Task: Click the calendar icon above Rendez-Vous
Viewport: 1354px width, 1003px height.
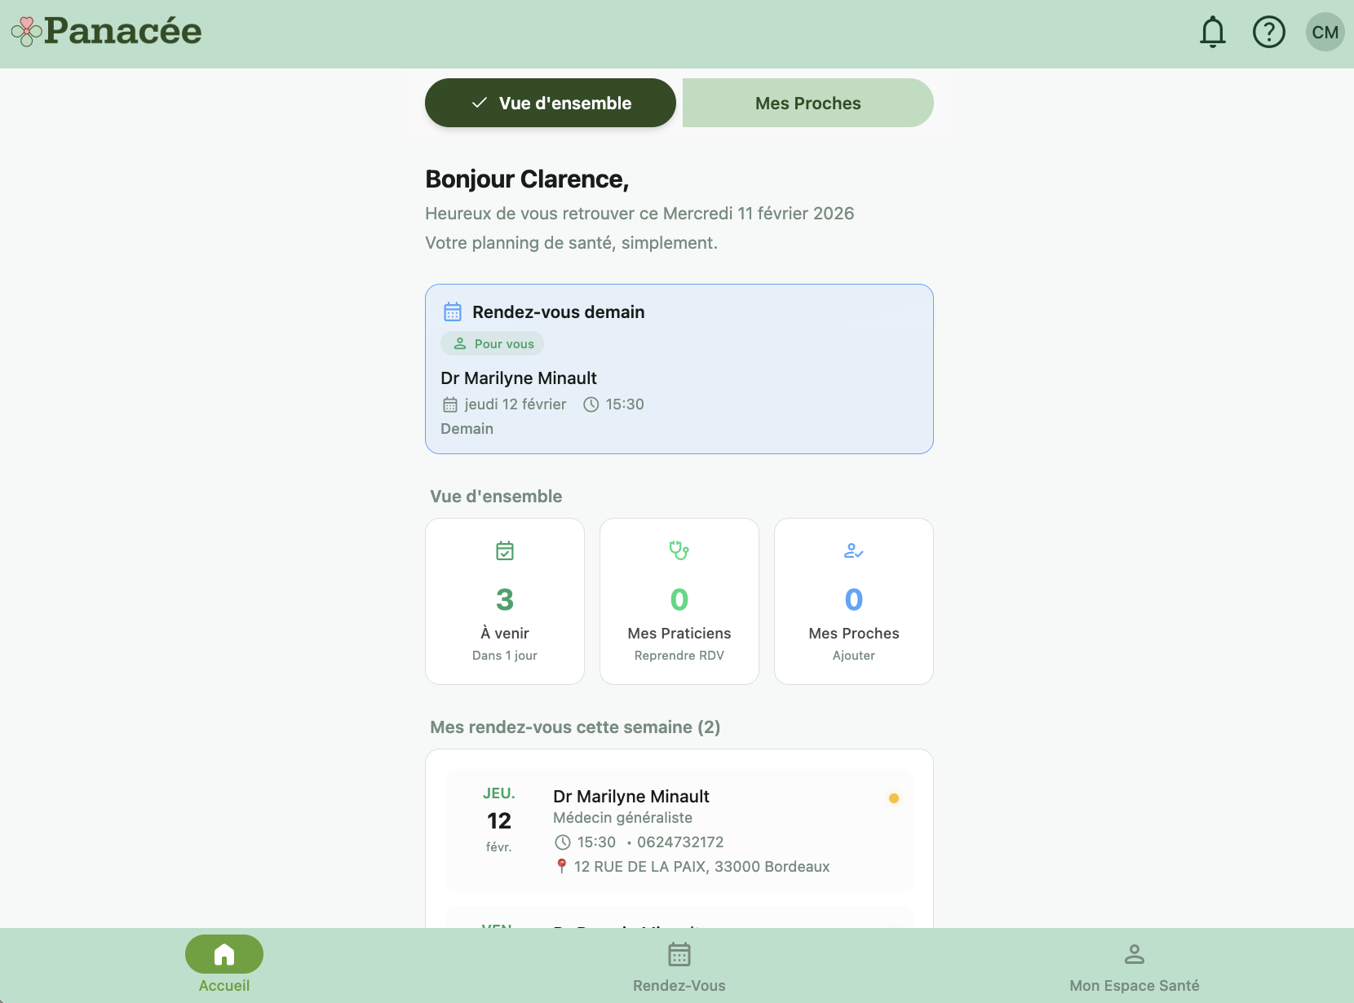Action: (679, 953)
